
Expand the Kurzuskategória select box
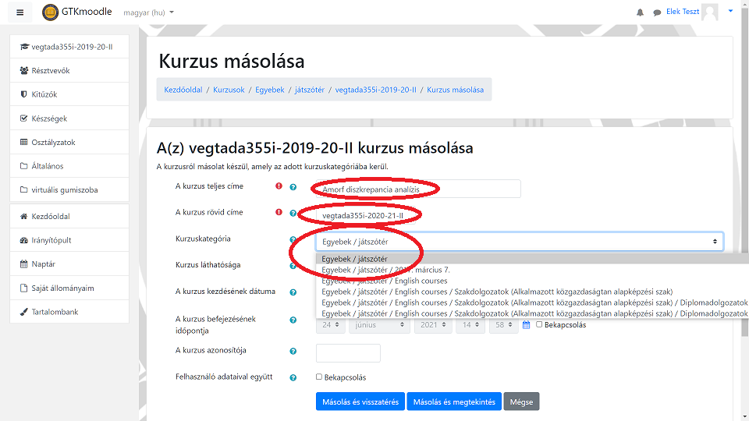(x=519, y=242)
